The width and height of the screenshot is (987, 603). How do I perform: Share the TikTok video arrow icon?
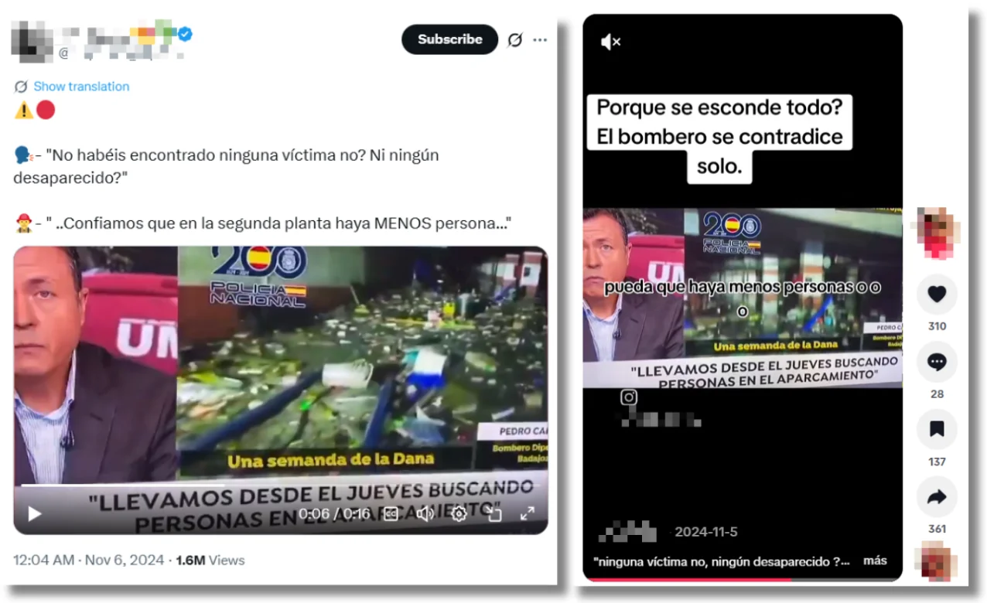pyautogui.click(x=937, y=497)
